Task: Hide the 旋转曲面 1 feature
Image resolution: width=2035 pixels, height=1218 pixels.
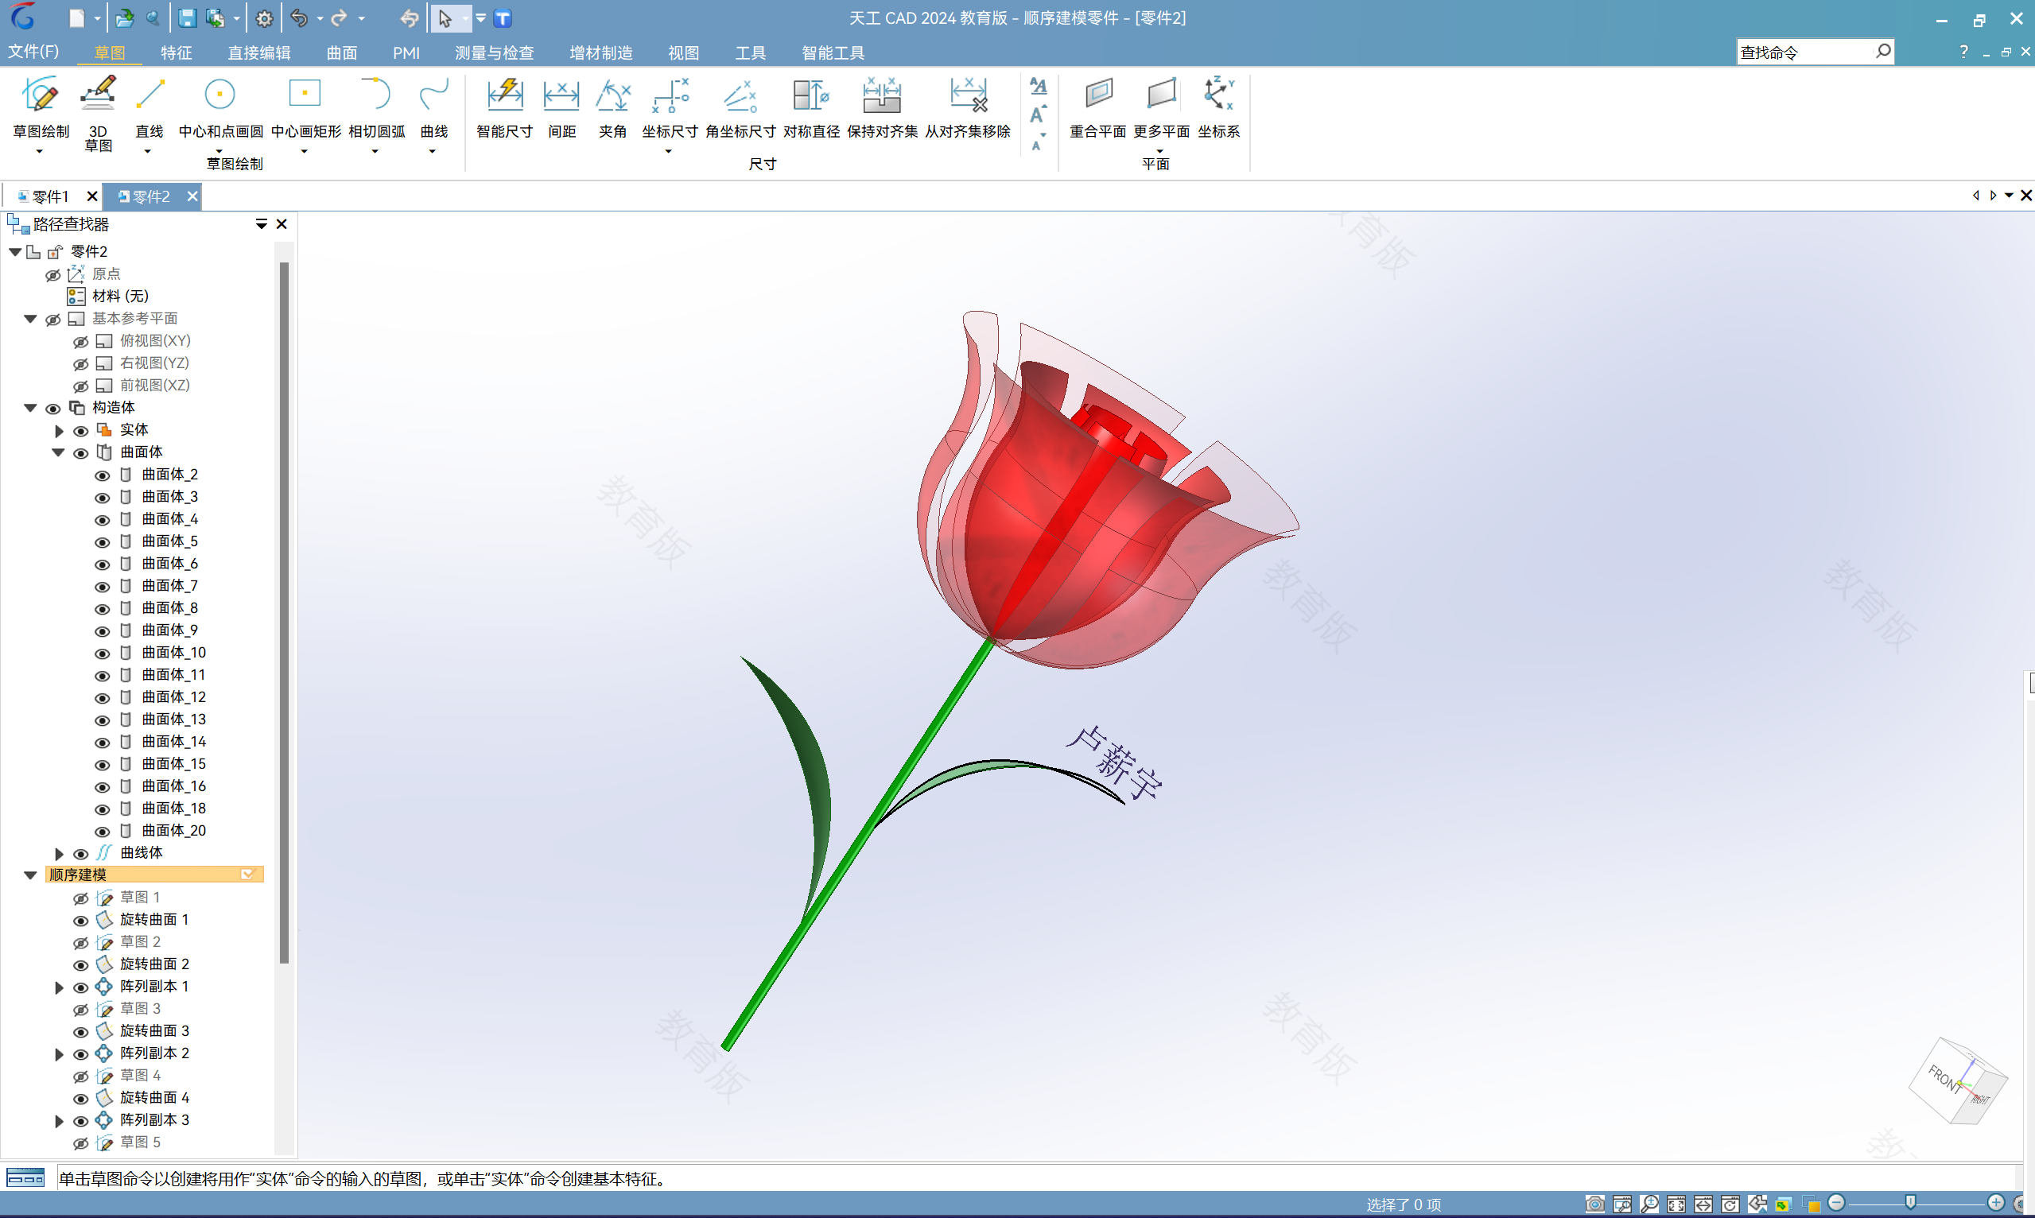Action: point(80,920)
